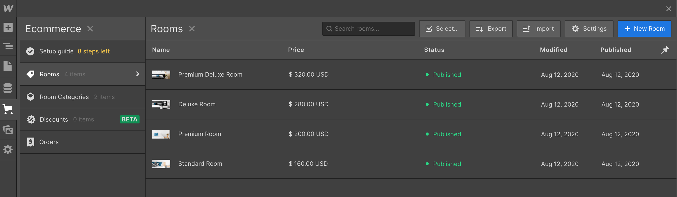Open the Setup guide checklist

click(x=68, y=51)
